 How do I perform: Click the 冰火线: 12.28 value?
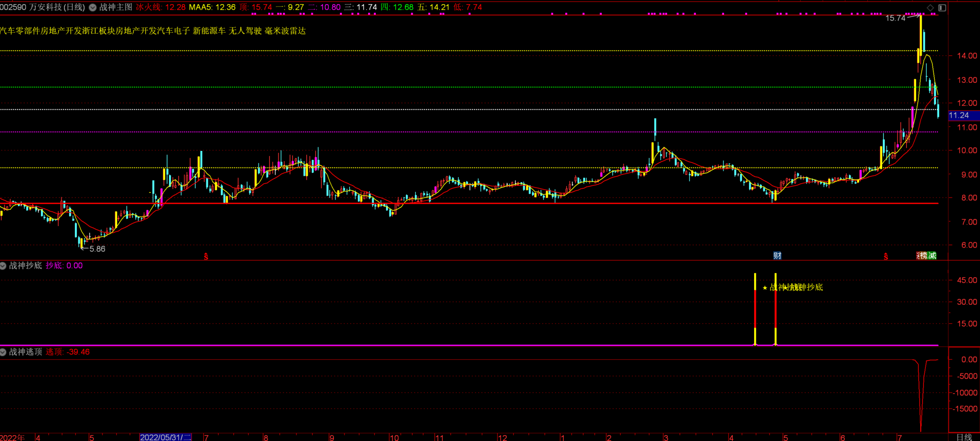pyautogui.click(x=161, y=7)
